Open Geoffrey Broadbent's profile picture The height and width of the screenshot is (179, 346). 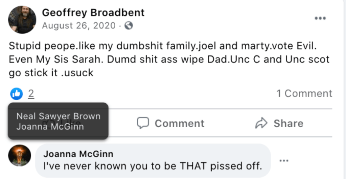pos(22,20)
